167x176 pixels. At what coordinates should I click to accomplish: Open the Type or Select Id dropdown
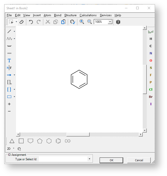click(x=89, y=159)
